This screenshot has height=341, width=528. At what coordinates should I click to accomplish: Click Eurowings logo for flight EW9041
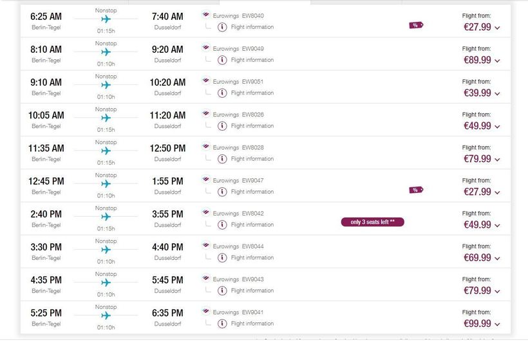click(x=205, y=311)
